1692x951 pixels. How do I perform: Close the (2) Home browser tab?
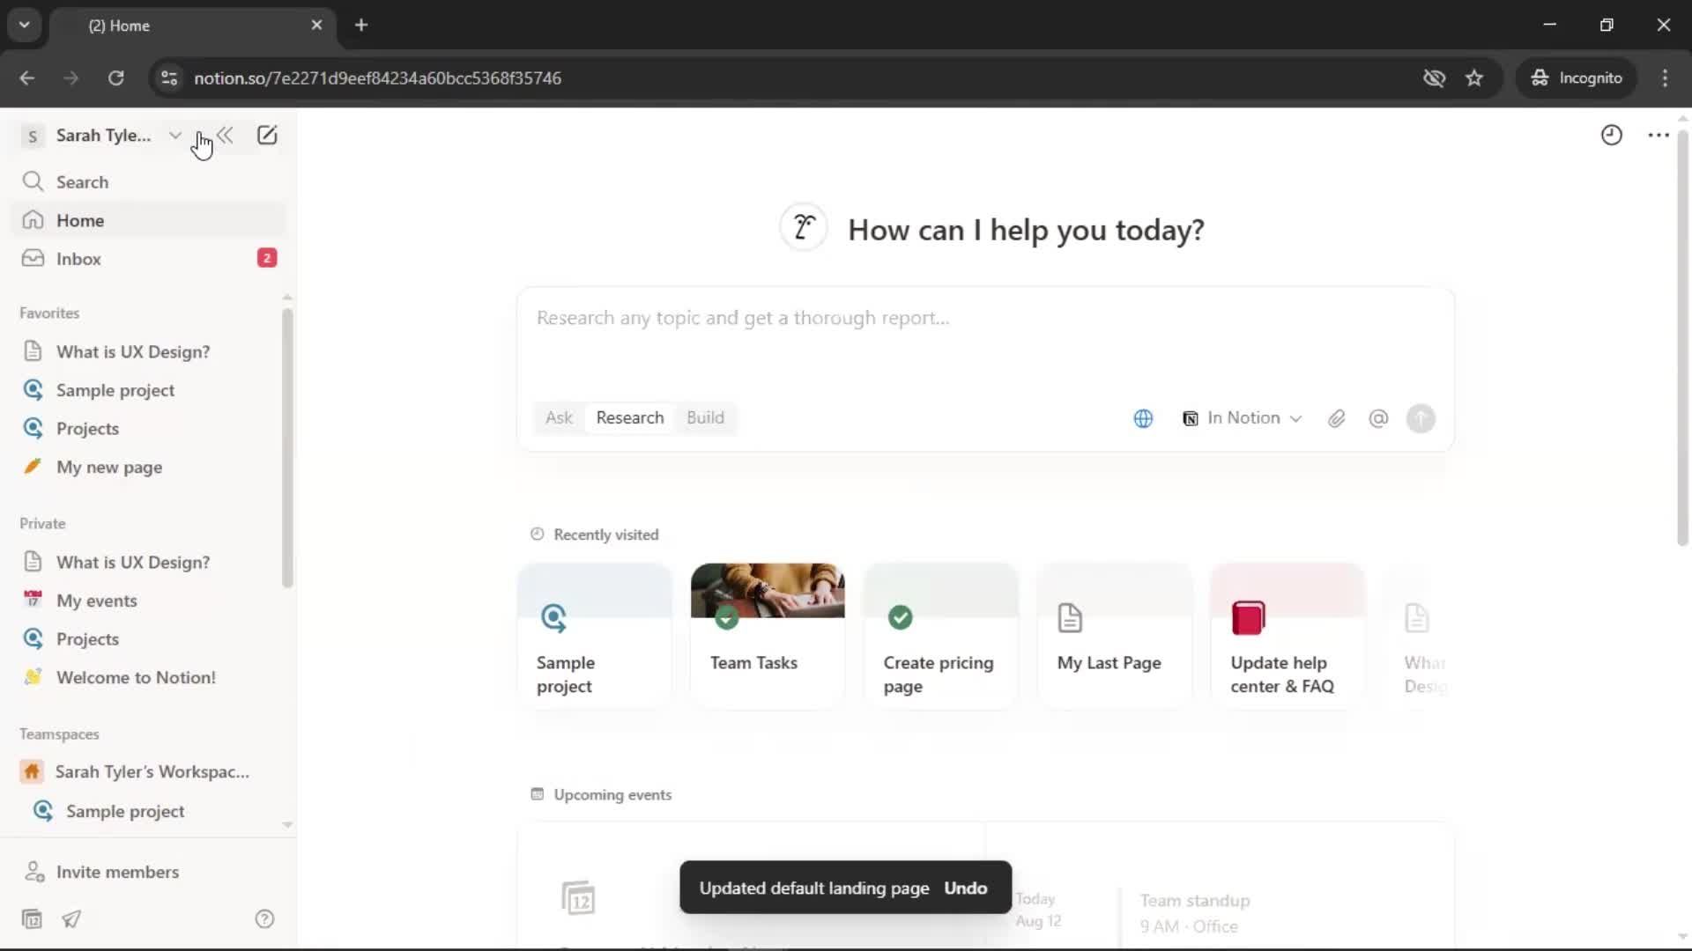316,26
